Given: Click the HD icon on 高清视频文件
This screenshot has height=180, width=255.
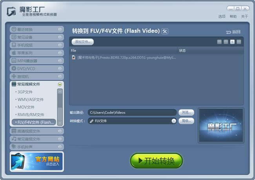Looking at the screenshot, I should (x=14, y=131).
